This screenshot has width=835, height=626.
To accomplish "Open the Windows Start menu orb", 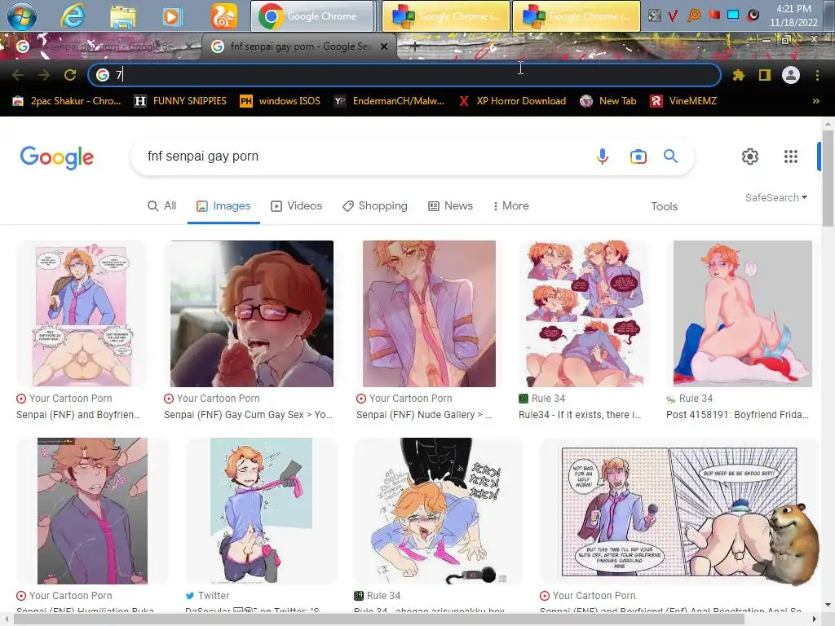I will tap(20, 15).
